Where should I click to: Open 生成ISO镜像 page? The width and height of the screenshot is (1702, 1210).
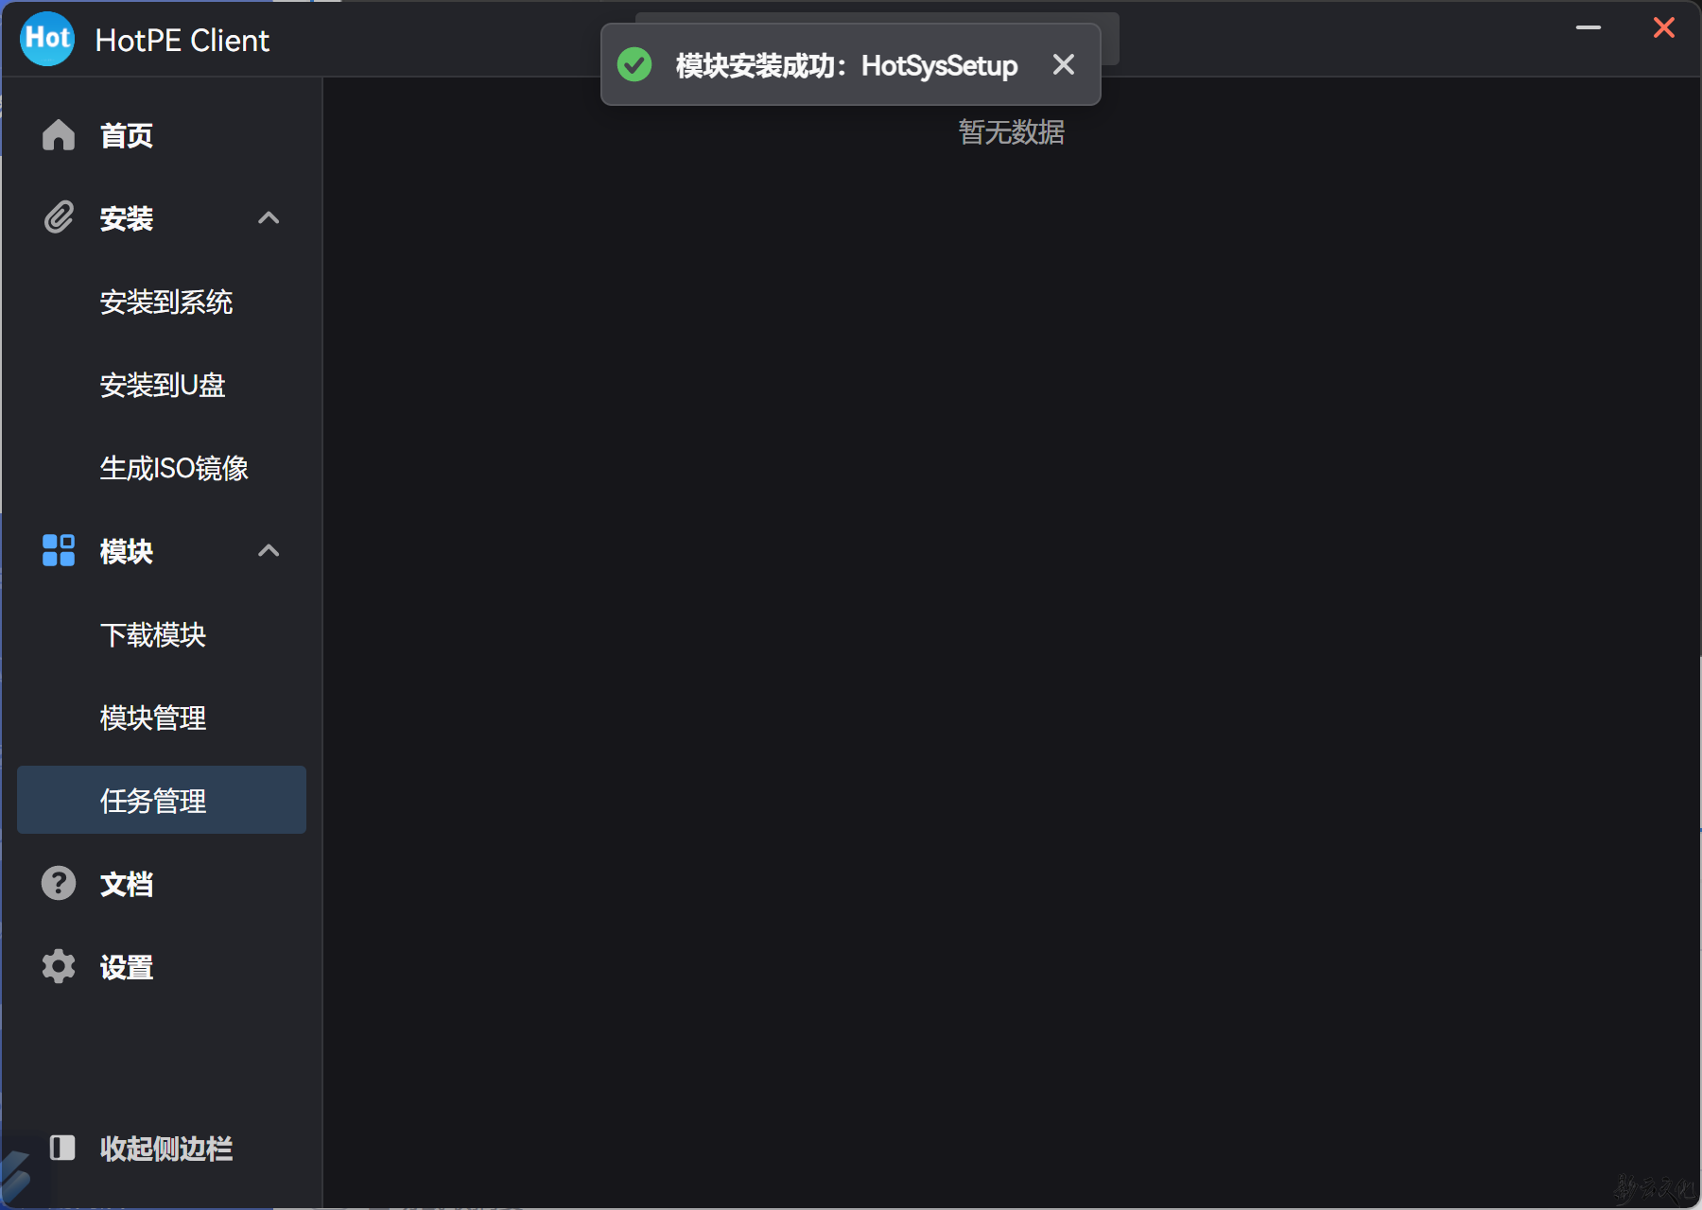click(162, 468)
